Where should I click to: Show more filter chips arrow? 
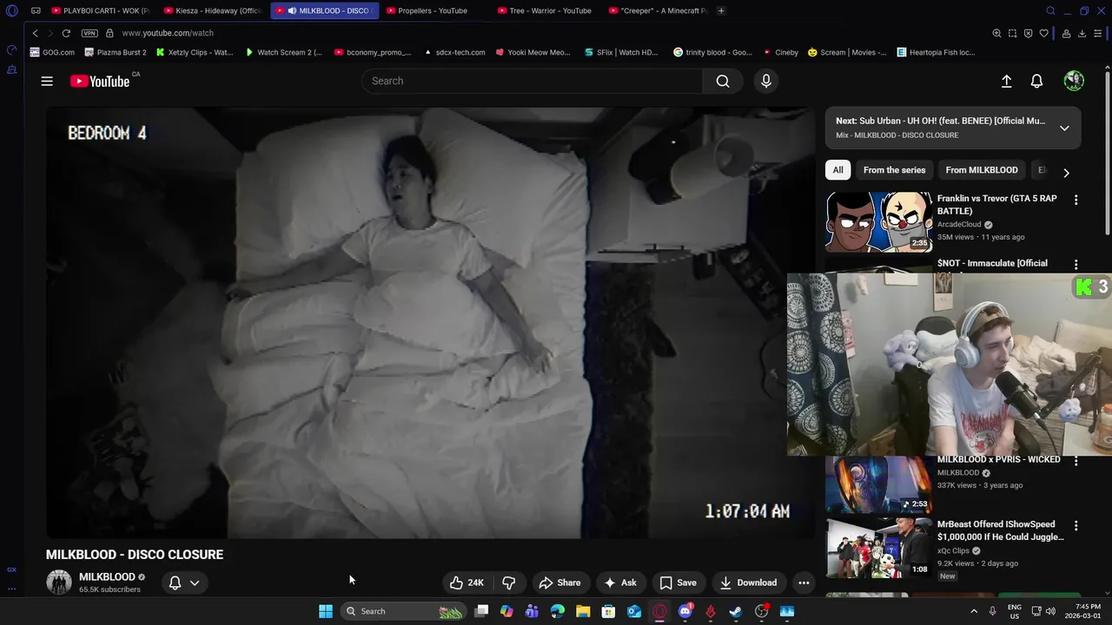point(1066,172)
